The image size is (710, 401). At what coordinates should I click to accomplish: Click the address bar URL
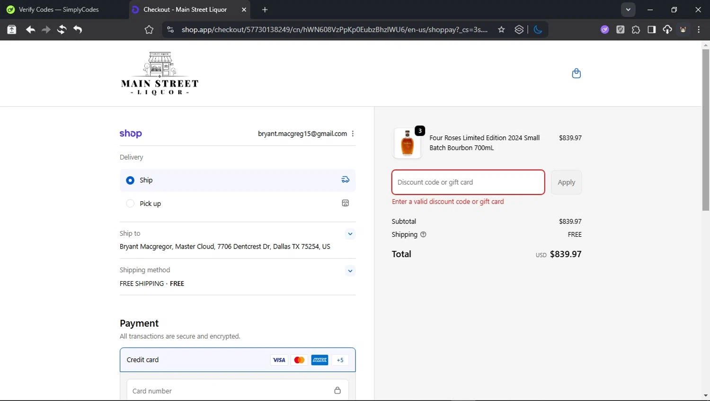click(x=335, y=29)
